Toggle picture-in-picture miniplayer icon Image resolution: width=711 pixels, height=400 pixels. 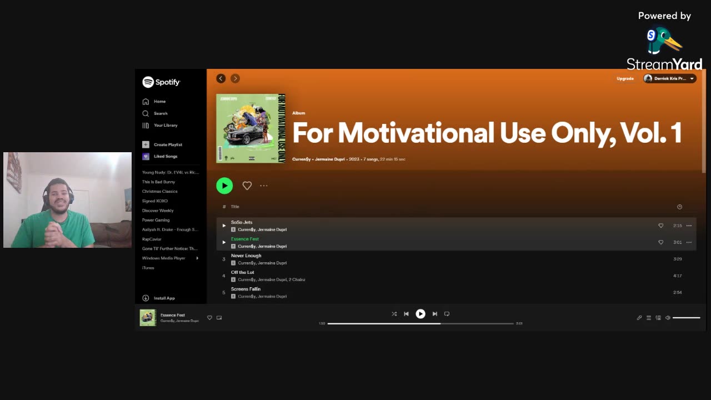219,318
